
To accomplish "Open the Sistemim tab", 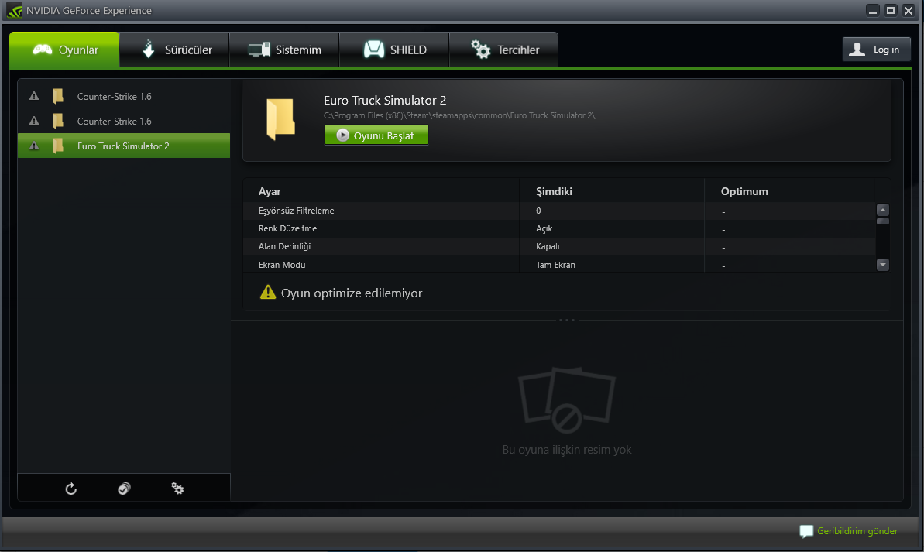I will [x=284, y=50].
